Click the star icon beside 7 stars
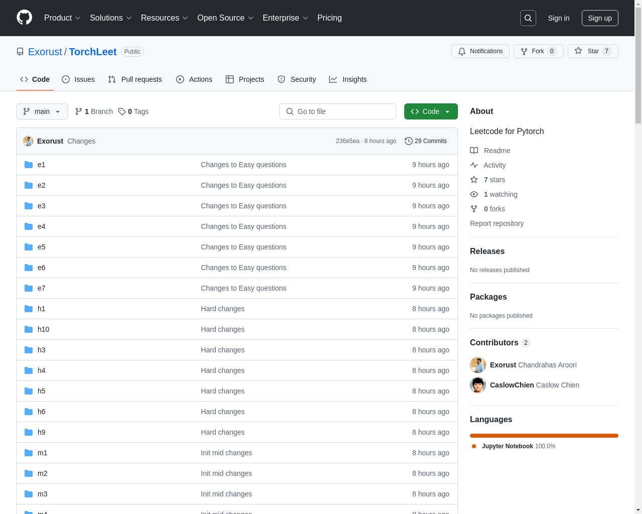 pyautogui.click(x=474, y=180)
